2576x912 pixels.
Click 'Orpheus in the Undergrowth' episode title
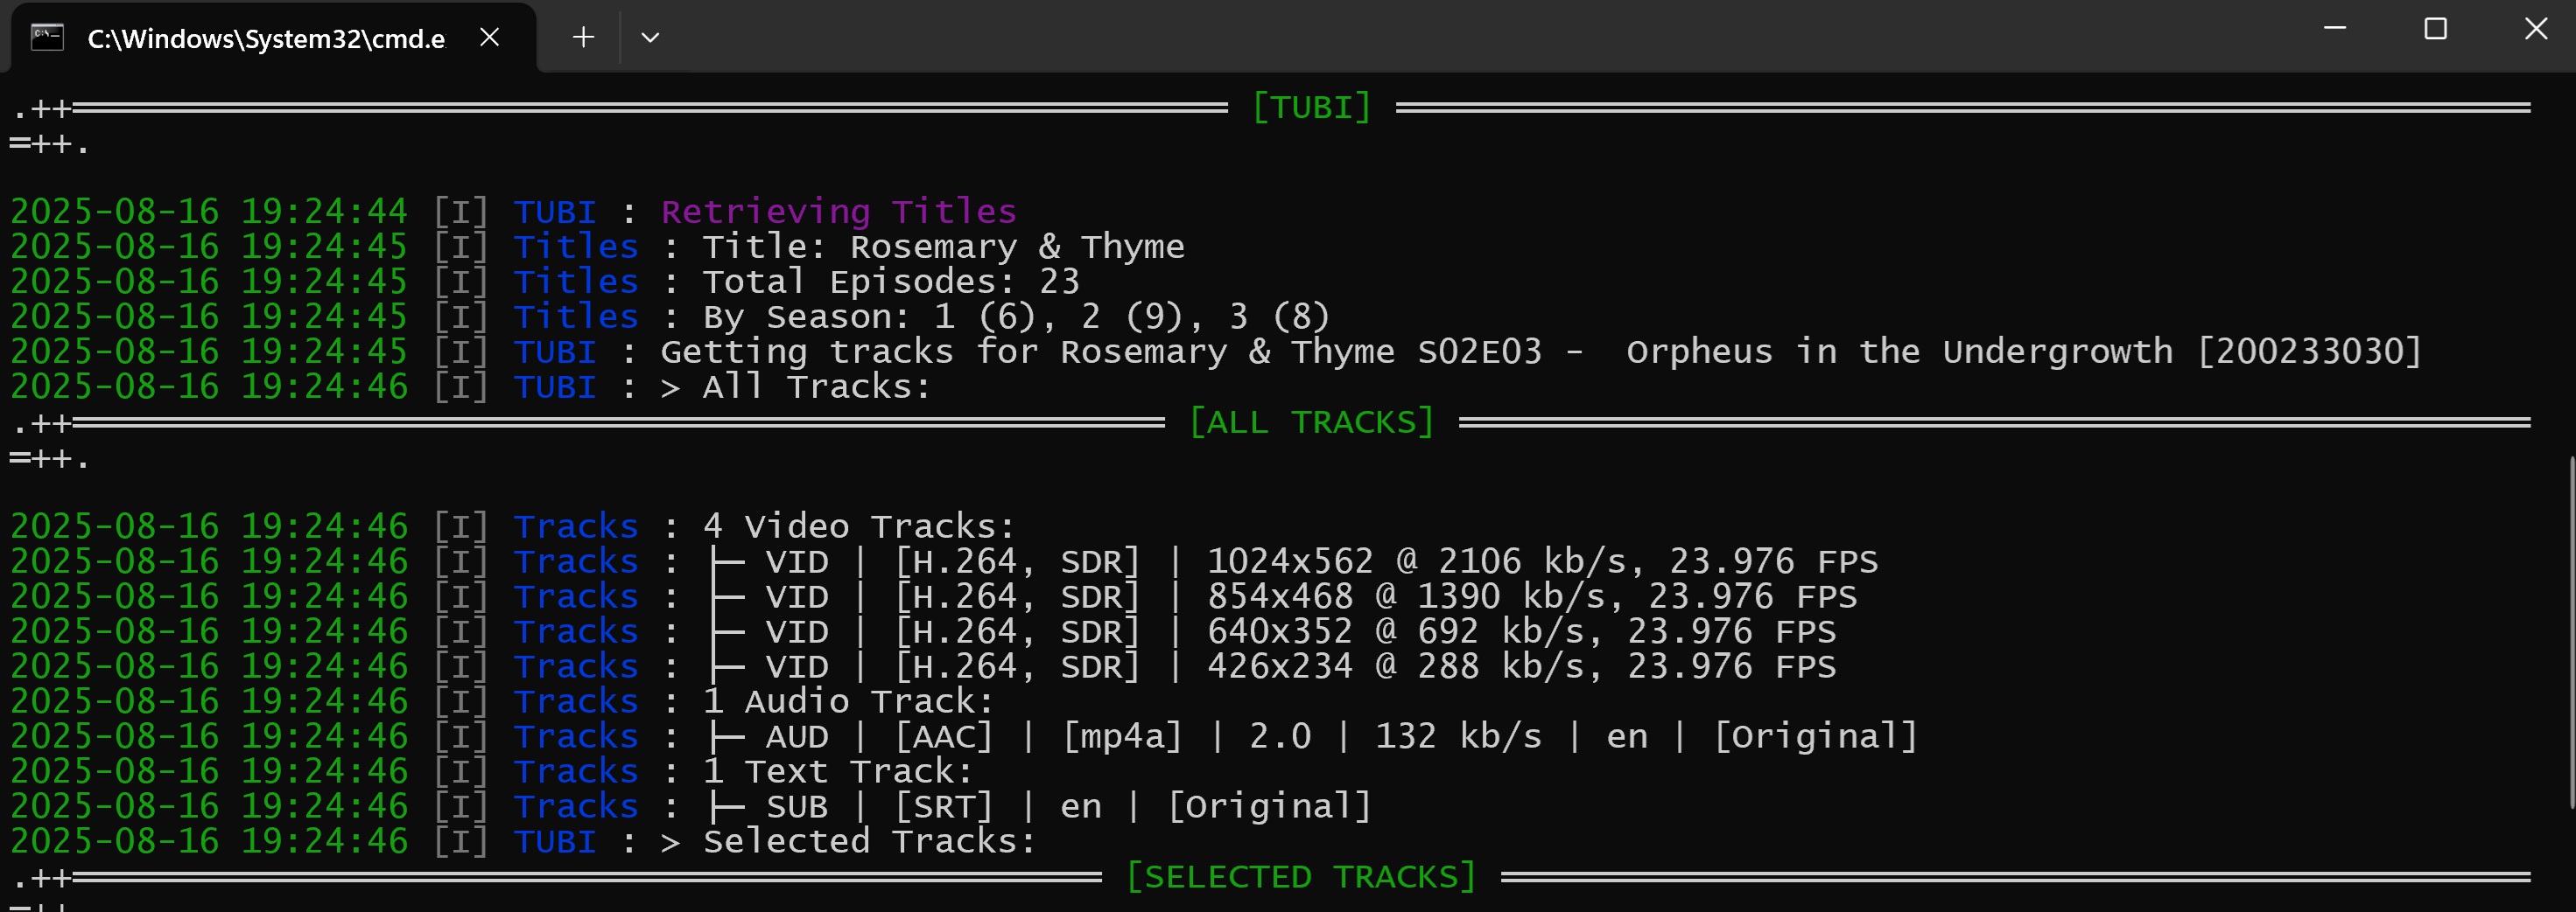pyautogui.click(x=1899, y=352)
